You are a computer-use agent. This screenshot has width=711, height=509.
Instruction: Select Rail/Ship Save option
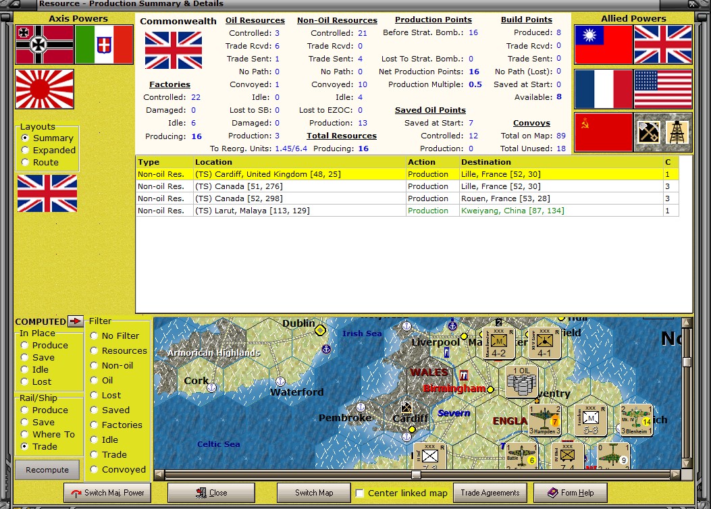click(38, 423)
